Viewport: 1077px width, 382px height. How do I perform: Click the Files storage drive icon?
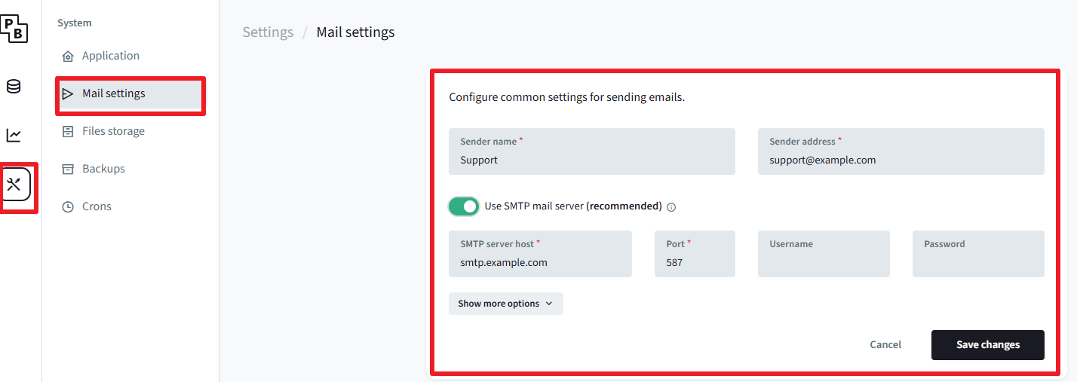(x=68, y=132)
